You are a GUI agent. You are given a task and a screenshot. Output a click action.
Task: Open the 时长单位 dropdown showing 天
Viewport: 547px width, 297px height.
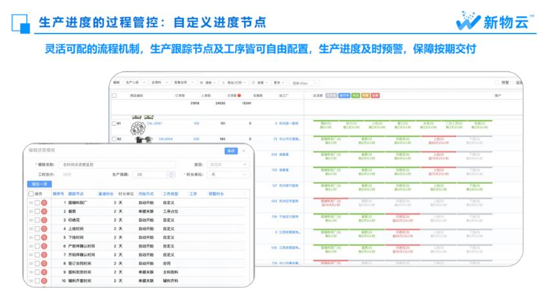click(x=228, y=175)
